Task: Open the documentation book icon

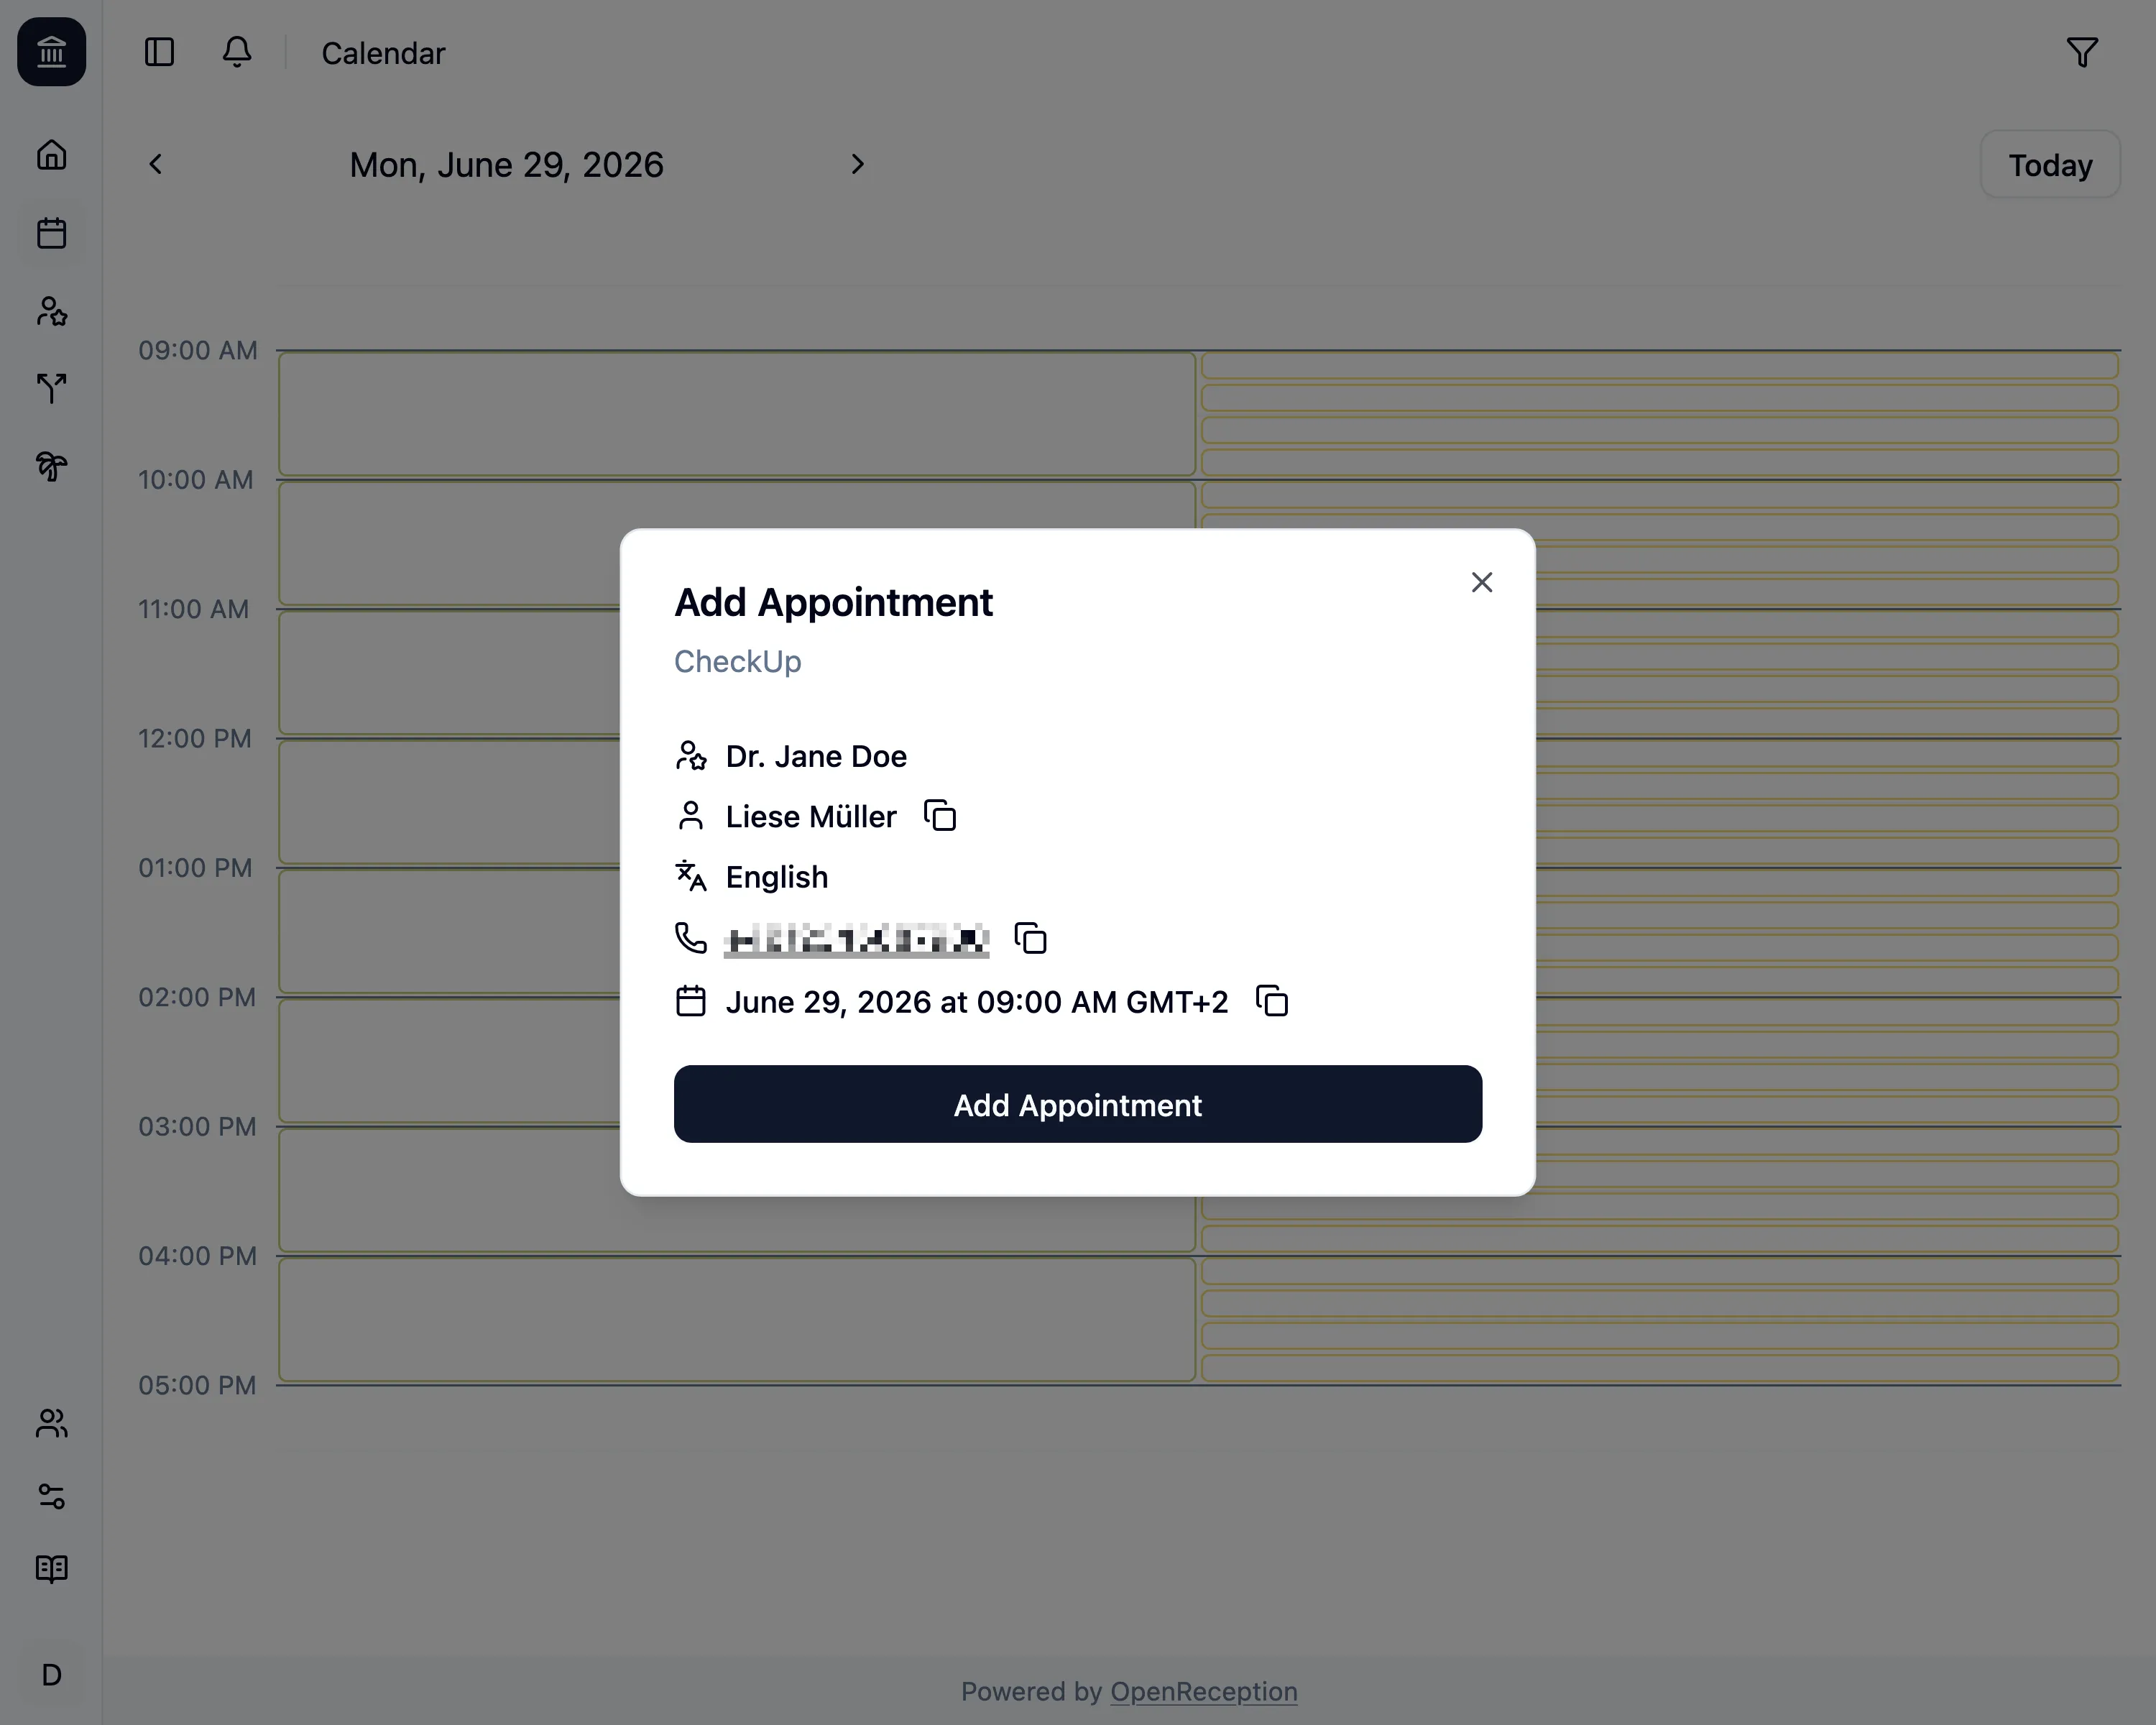Action: point(51,1569)
